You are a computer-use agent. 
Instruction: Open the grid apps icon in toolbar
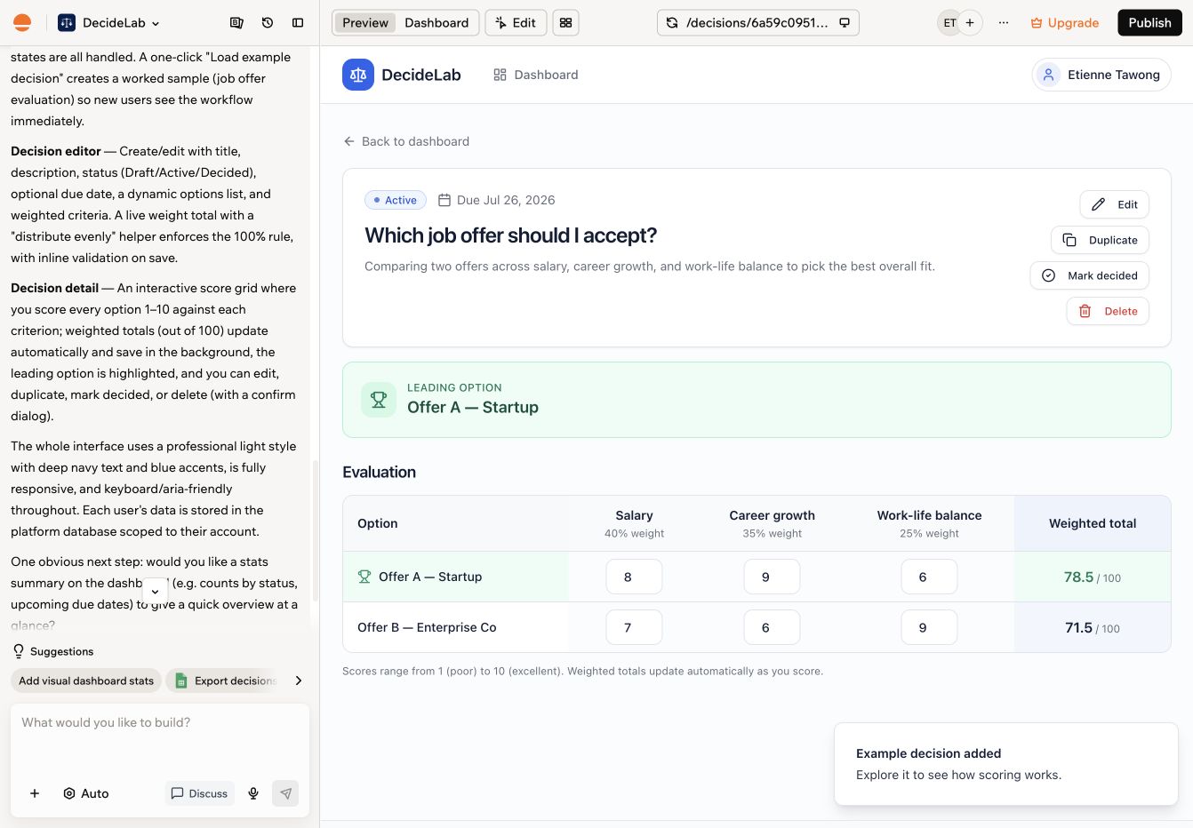[565, 23]
